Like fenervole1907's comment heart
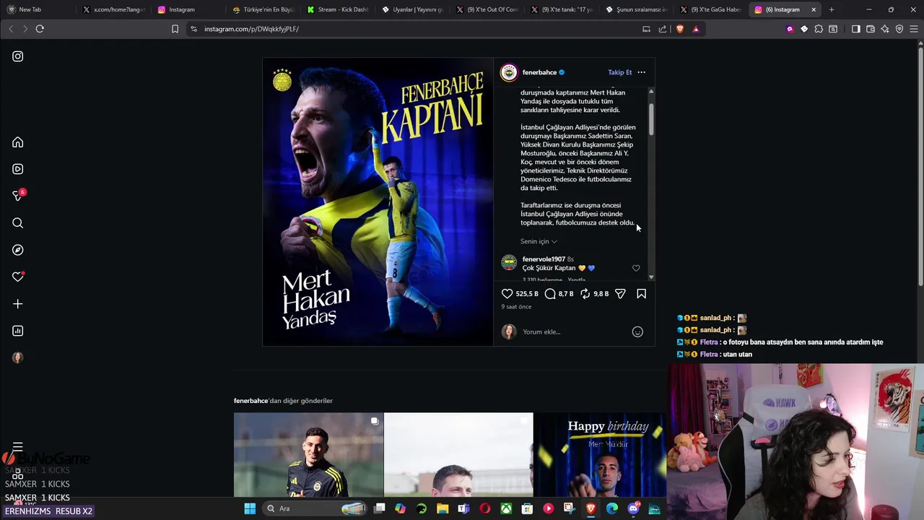The height and width of the screenshot is (520, 924). [x=636, y=268]
